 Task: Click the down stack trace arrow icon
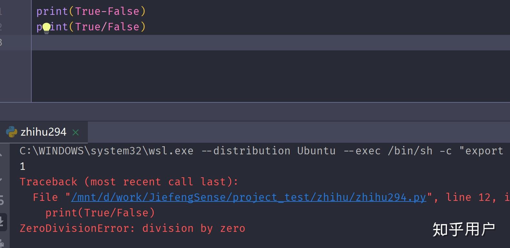[1, 179]
